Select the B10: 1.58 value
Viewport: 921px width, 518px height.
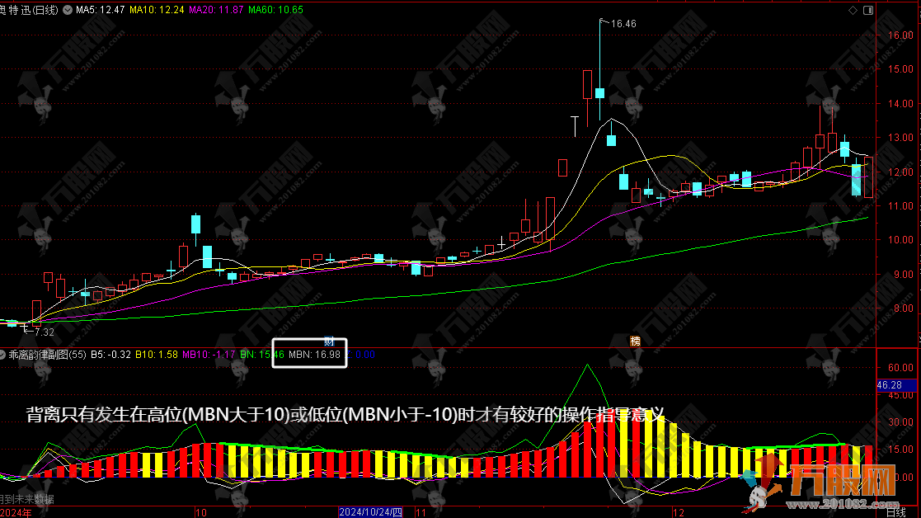pos(156,355)
